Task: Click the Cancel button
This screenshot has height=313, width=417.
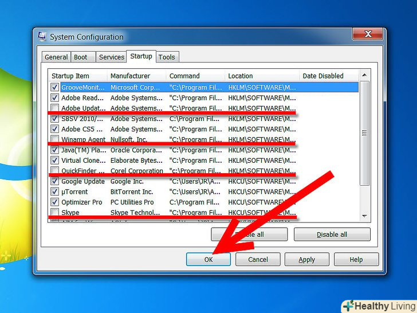Action: tap(258, 260)
